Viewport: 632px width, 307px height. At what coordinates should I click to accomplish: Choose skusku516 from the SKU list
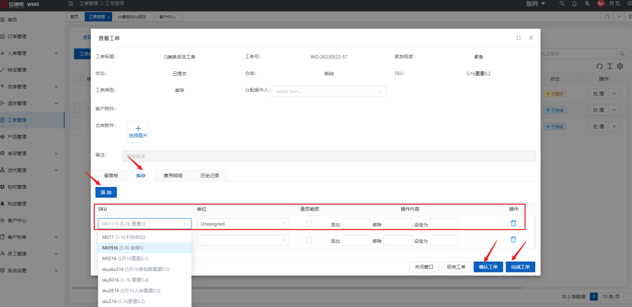tap(145, 269)
